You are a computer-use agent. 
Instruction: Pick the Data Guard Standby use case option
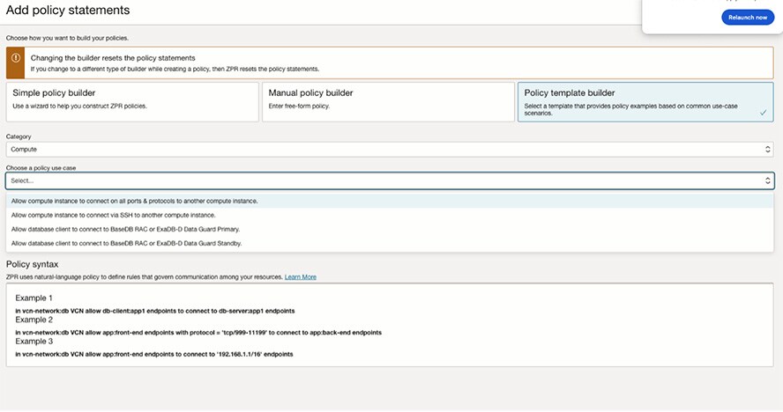[126, 243]
